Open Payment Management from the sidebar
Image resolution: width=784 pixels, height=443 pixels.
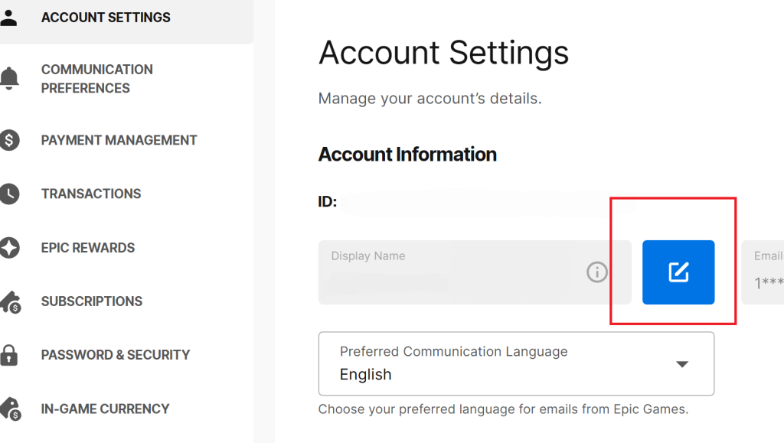119,140
